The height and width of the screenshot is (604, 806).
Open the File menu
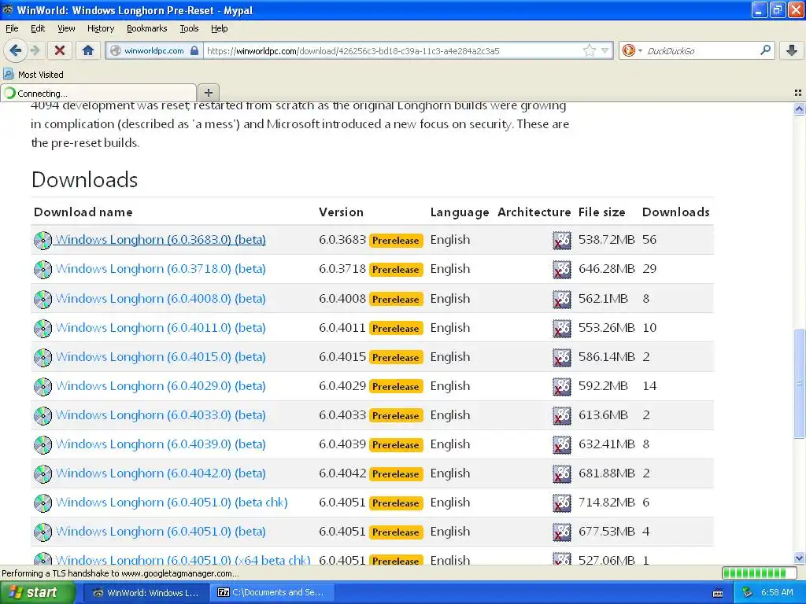coord(12,28)
